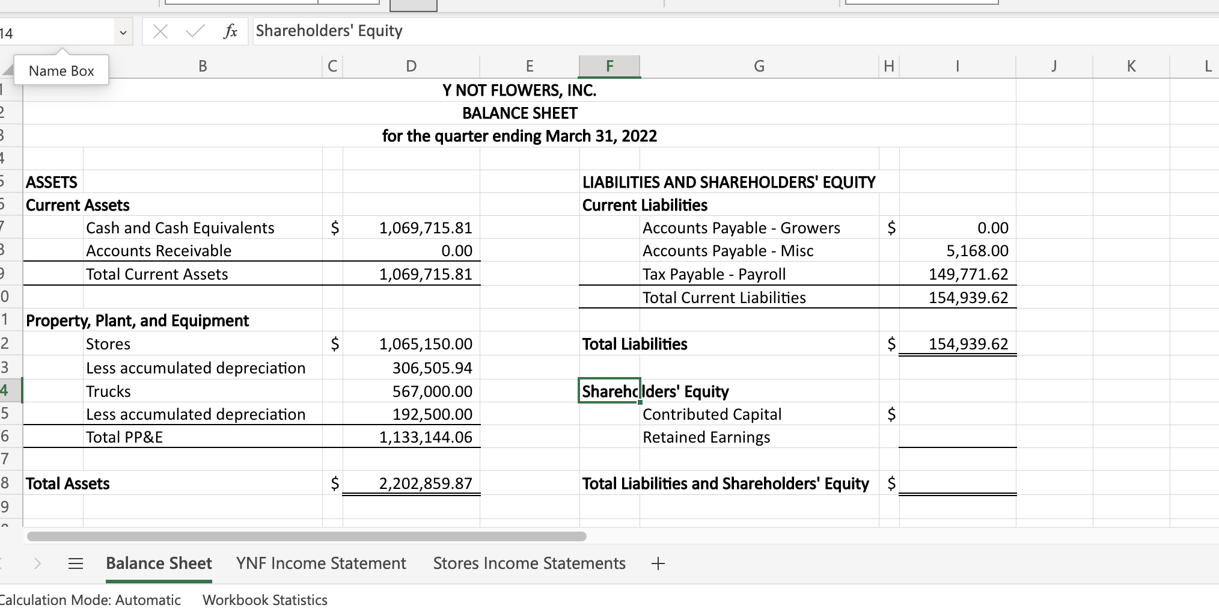1219x611 pixels.
Task: Open Workbook Statistics in the status bar
Action: coord(264,600)
